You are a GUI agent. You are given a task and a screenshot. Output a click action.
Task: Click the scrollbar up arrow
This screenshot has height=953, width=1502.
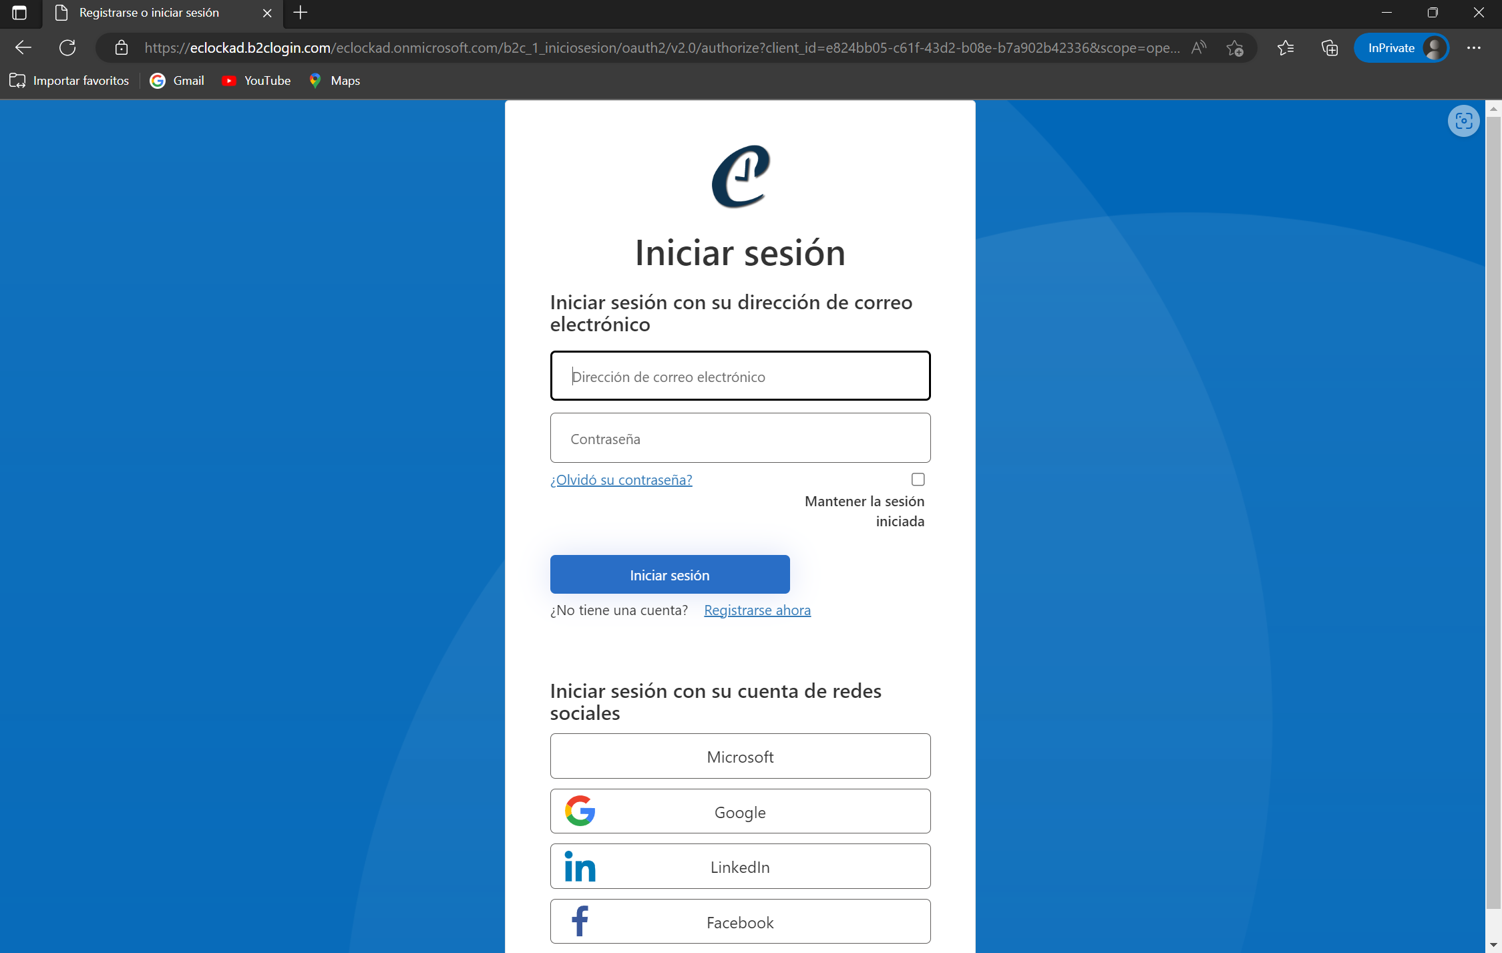pos(1493,108)
